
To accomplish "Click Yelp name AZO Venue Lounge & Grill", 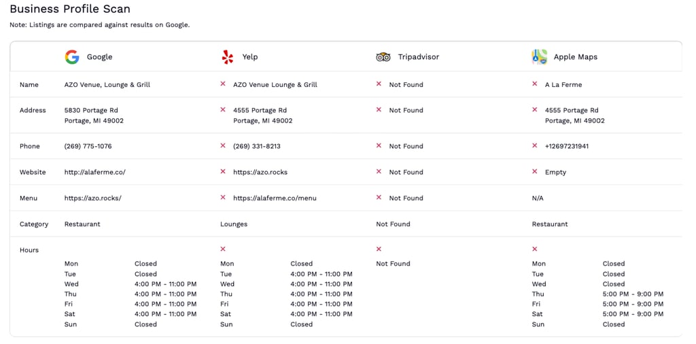I will pos(275,84).
